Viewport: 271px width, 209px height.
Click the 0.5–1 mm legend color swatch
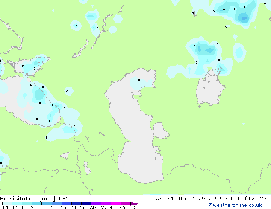[17, 203]
